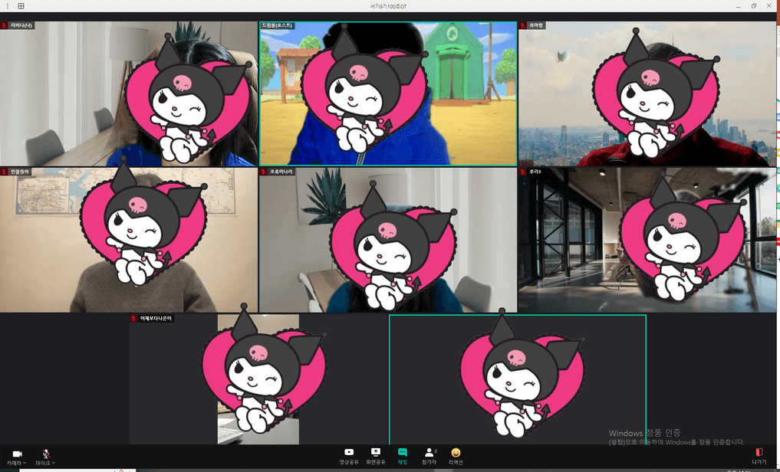Open the chat (채팅) panel

pyautogui.click(x=403, y=456)
